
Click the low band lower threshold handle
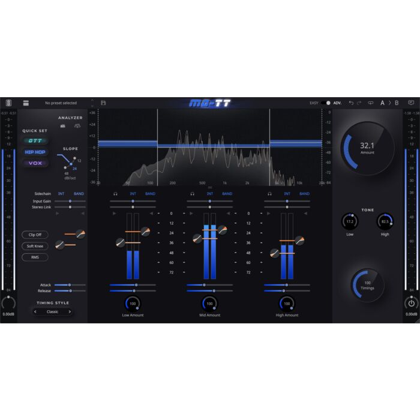pos(120,242)
